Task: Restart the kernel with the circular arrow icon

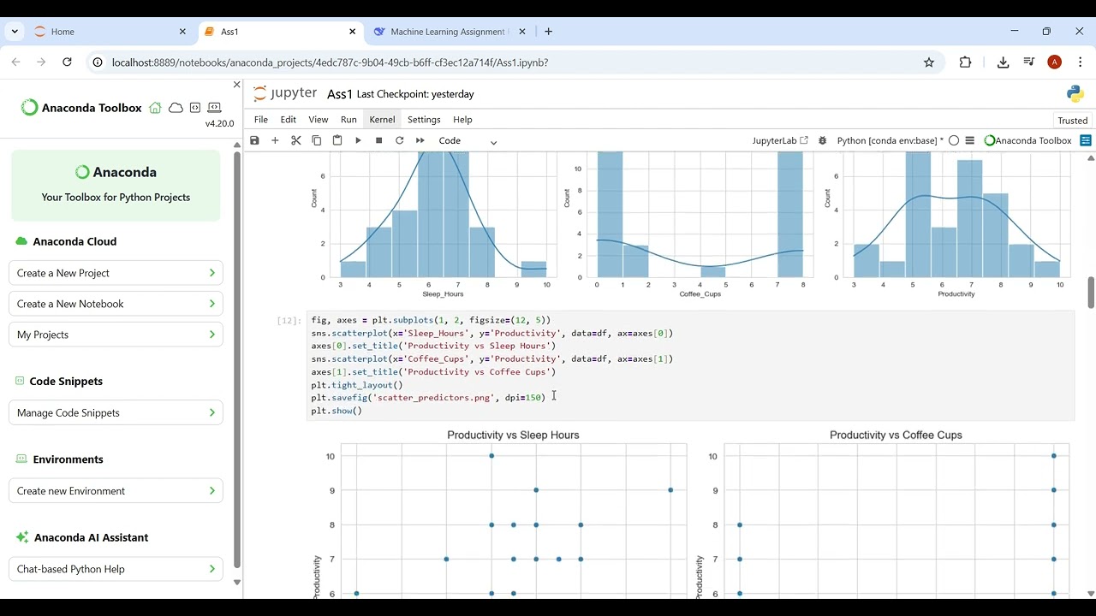Action: click(399, 140)
